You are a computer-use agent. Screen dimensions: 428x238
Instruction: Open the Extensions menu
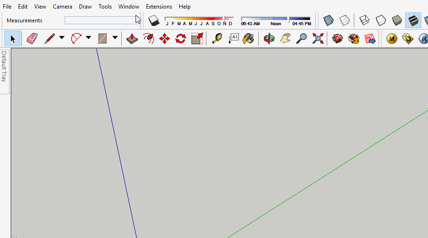159,7
